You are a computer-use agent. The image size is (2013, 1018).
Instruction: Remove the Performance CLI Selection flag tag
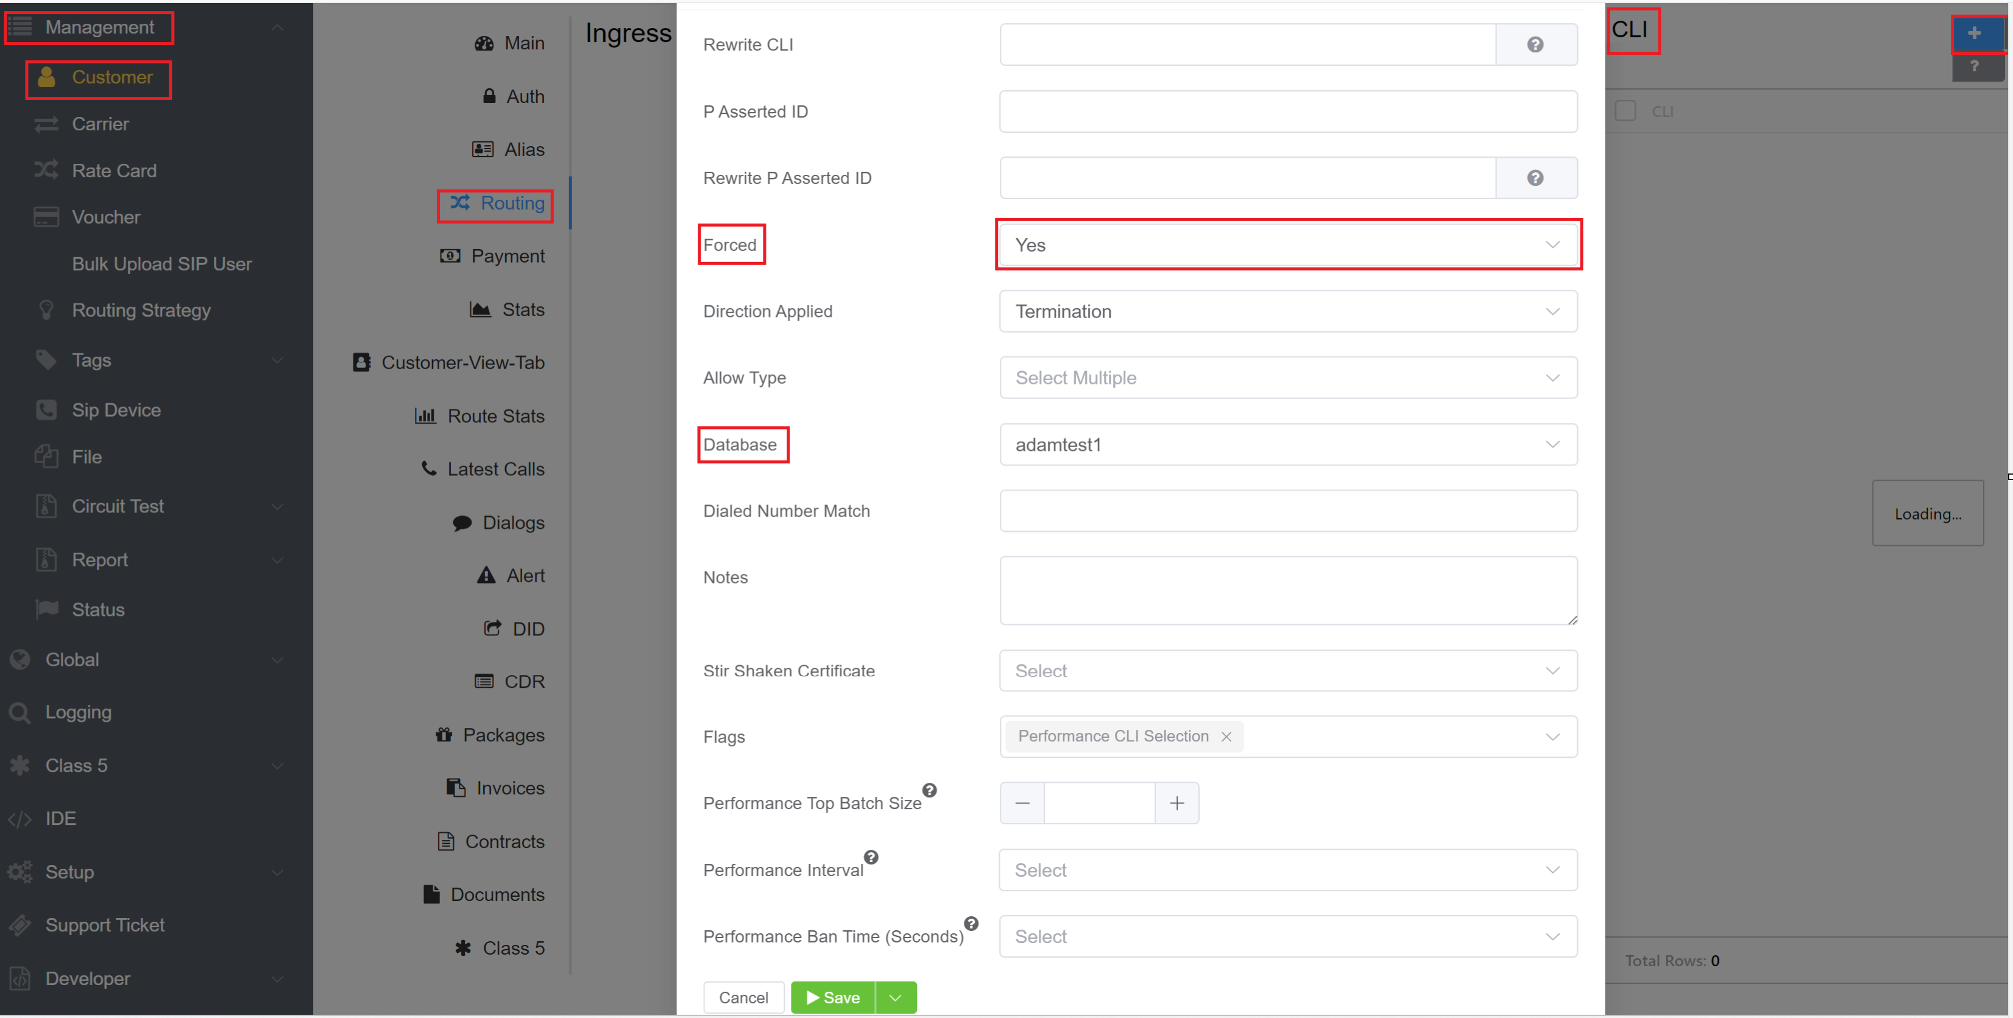1226,737
